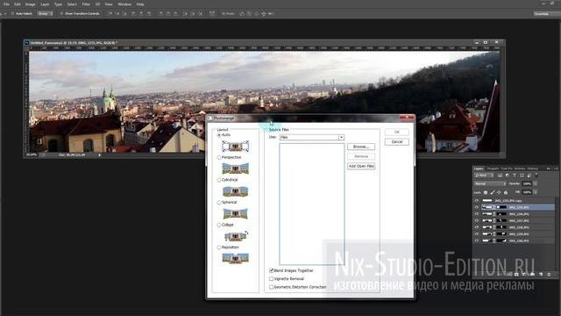
Task: Click the create new group folder icon
Action: coord(532,275)
